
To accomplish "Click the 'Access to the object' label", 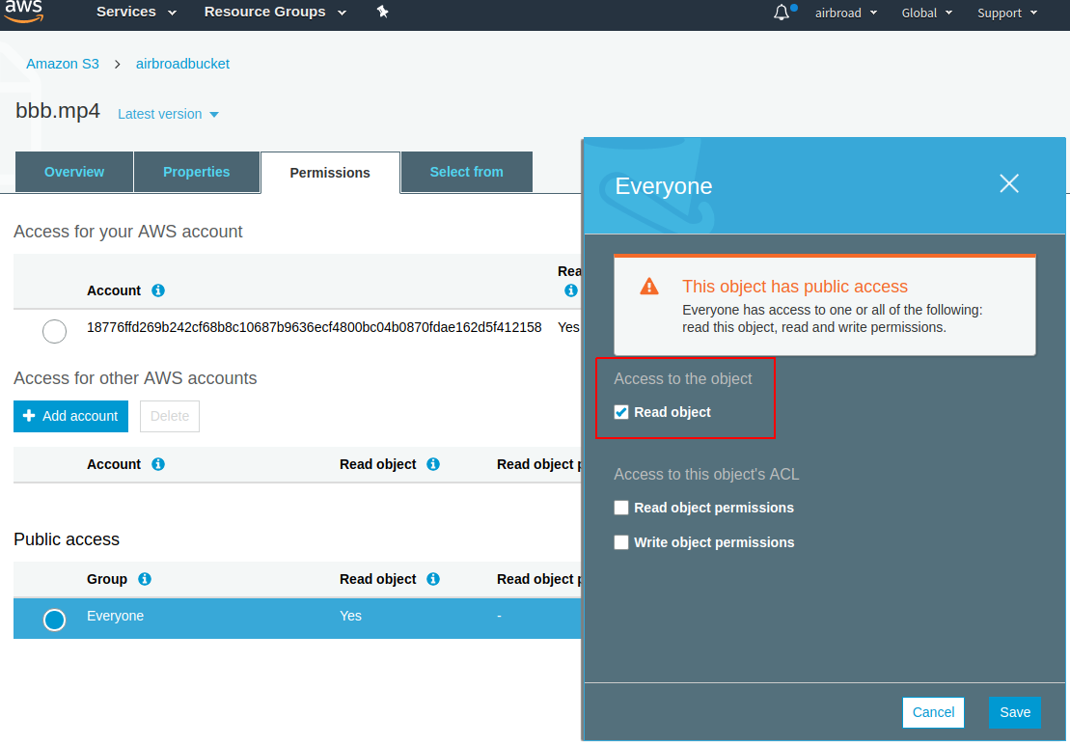I will pos(683,378).
